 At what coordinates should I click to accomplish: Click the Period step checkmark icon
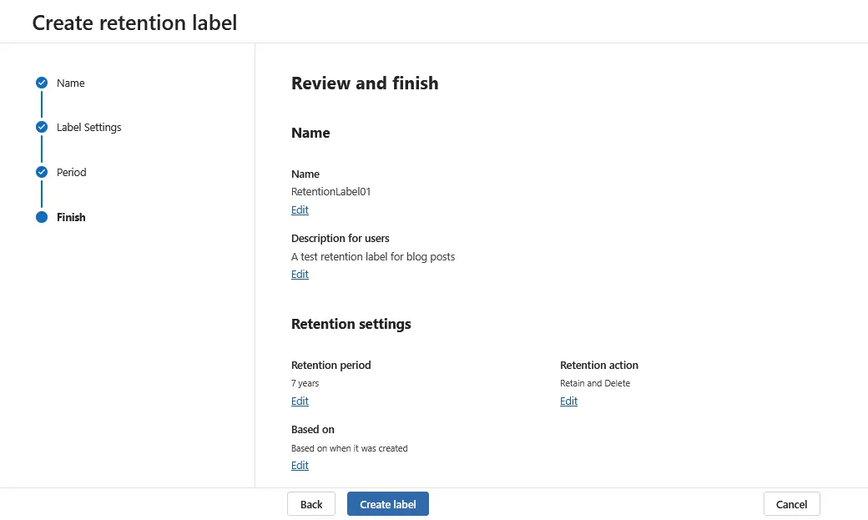tap(42, 172)
